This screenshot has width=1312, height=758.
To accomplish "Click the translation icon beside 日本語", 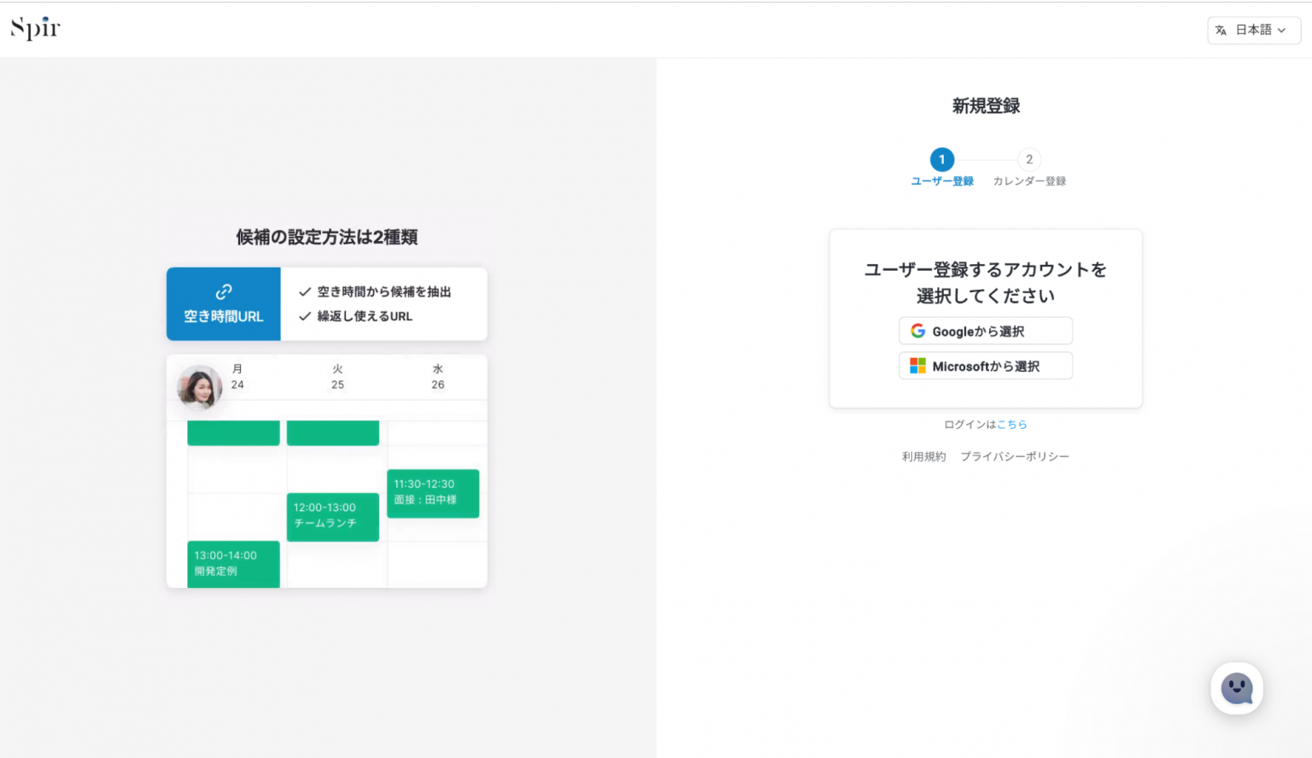I will [1221, 30].
